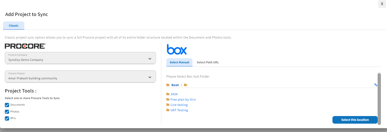
Task: Open the Live testing folder link
Action: [x=179, y=105]
